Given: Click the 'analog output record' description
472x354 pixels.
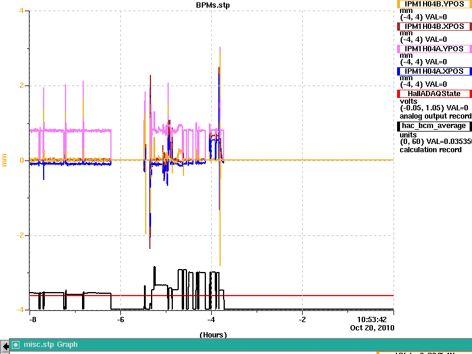Looking at the screenshot, I should click(x=435, y=116).
